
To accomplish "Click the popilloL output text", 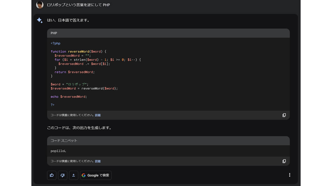I will coord(58,151).
